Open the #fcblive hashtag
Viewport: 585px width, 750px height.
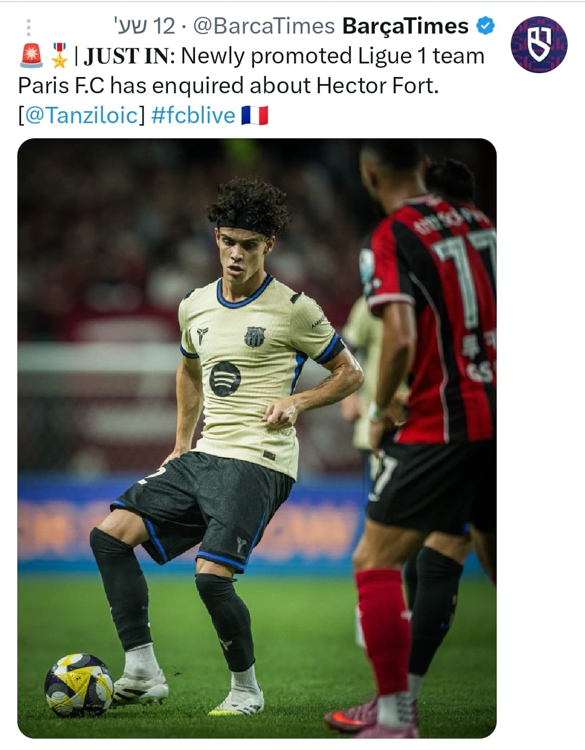click(x=193, y=115)
